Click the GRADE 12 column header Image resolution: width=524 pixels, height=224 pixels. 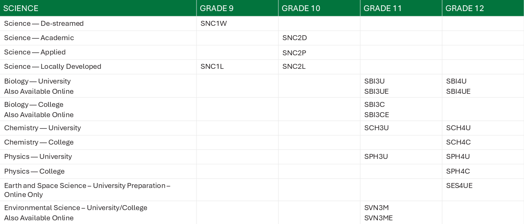pyautogui.click(x=483, y=8)
